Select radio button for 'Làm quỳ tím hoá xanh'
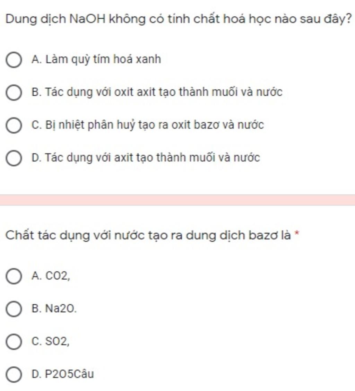The height and width of the screenshot is (391, 355). (x=14, y=60)
